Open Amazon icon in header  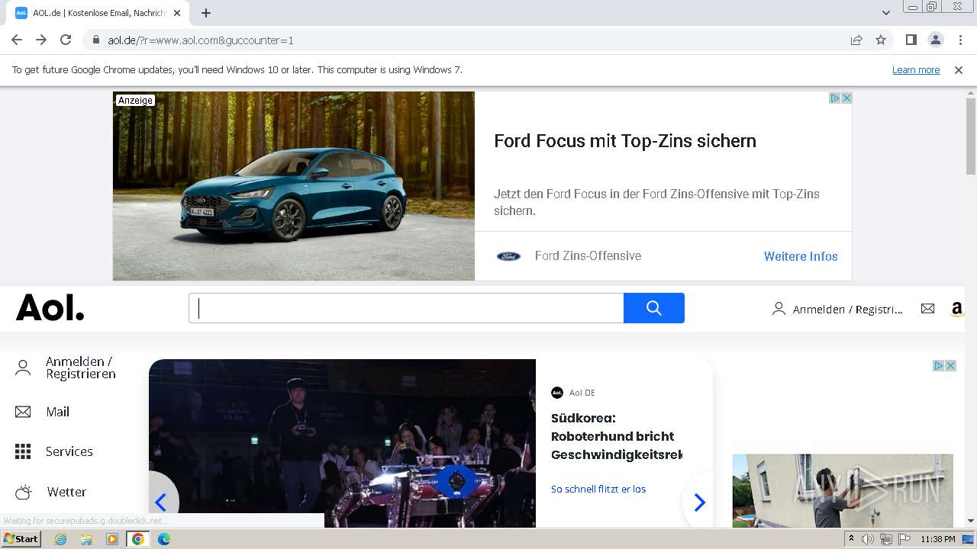956,309
